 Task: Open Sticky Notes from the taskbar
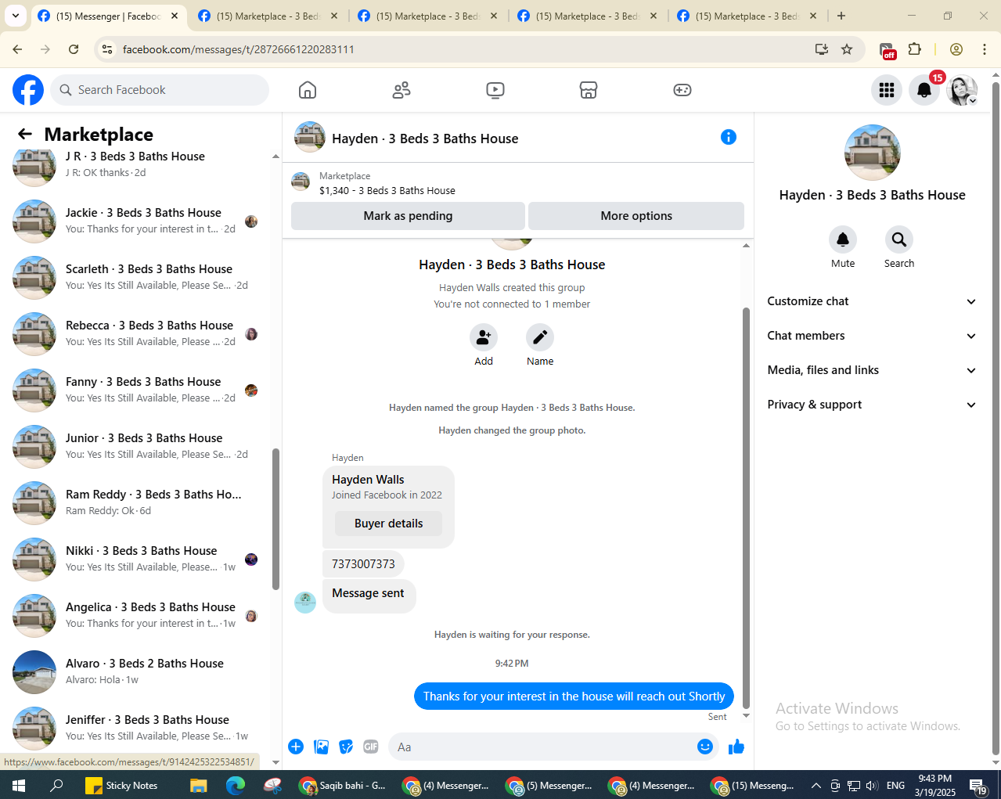click(x=121, y=785)
